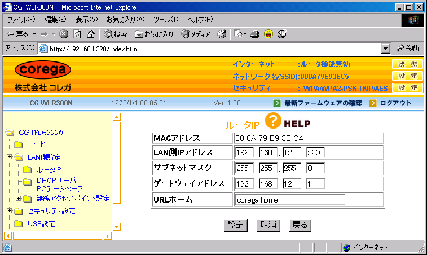This screenshot has width=427, height=255.
Task: Click sidebar scroll up arrow
Action: coord(117,117)
